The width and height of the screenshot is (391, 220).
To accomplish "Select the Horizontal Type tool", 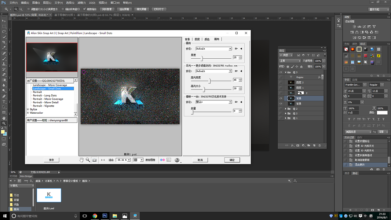I will pyautogui.click(x=4, y=101).
